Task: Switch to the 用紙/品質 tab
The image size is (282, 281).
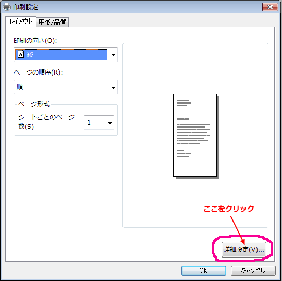Action: (52, 22)
